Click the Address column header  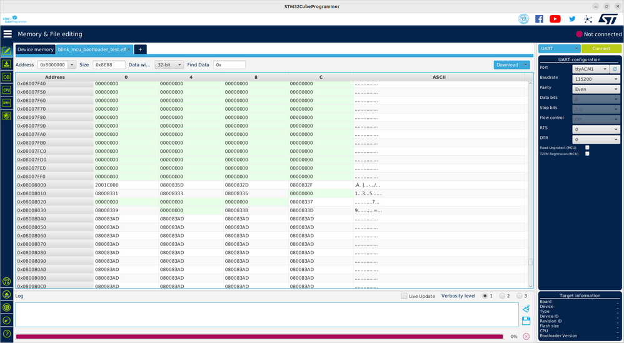(55, 77)
